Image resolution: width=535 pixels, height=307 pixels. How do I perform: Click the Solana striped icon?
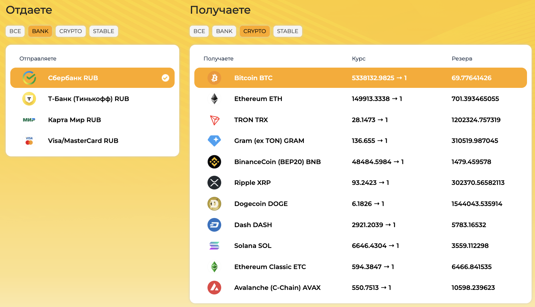click(x=214, y=246)
